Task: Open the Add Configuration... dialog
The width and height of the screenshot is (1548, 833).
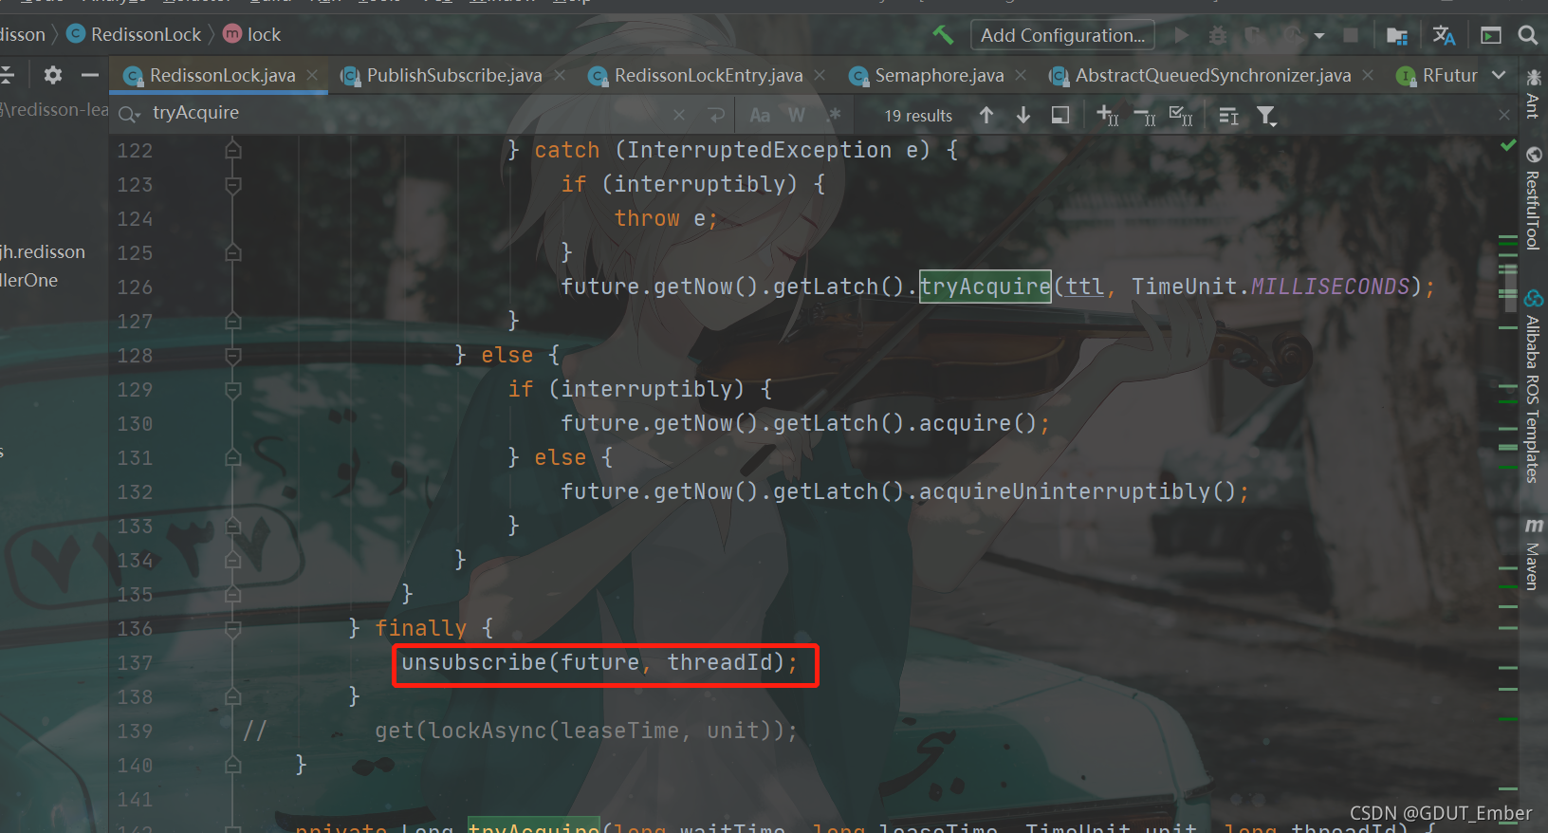Action: coord(1062,35)
